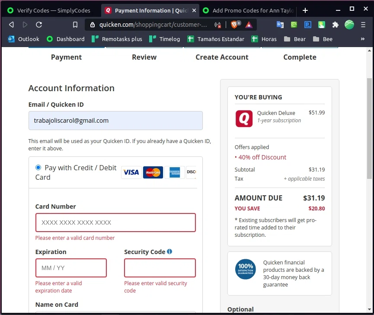Screen dimensions: 374x315
Task: Click the Brave Rewards triangle icon
Action: point(249,25)
